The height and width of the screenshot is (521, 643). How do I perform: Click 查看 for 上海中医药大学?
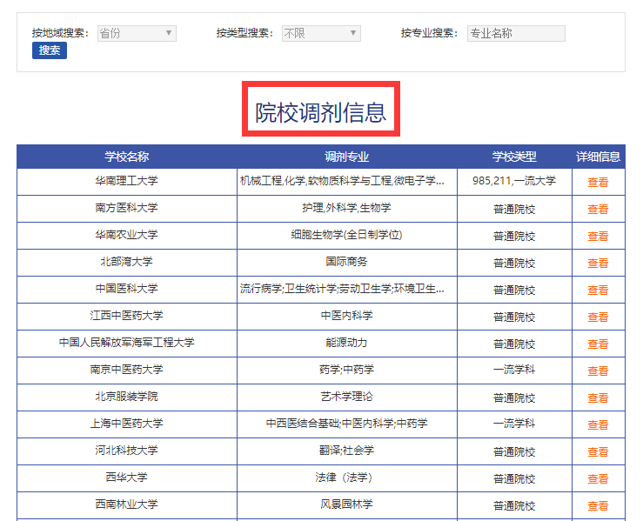click(598, 425)
